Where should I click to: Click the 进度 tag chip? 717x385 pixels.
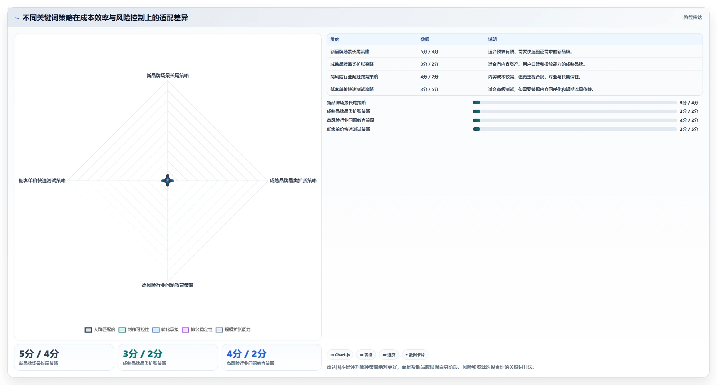[x=389, y=355]
